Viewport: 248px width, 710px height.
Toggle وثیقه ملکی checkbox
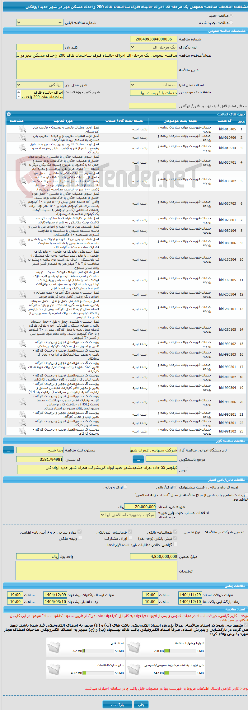pyautogui.click(x=80, y=538)
